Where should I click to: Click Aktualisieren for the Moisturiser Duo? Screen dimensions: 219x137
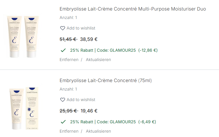[98, 60]
